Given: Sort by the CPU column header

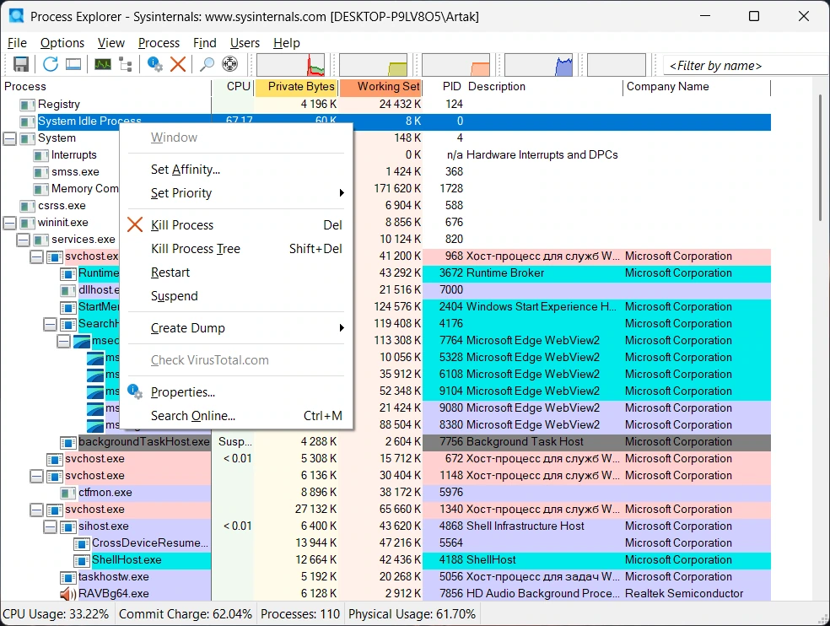Looking at the screenshot, I should [x=233, y=87].
